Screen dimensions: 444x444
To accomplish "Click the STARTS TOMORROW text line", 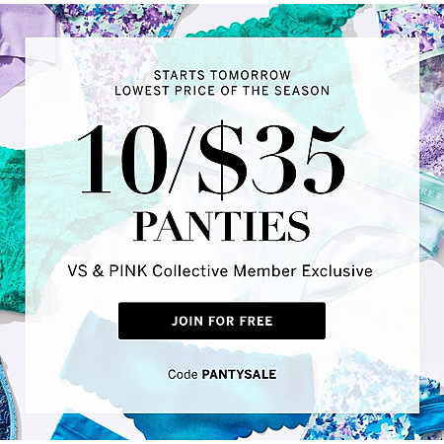I will (x=222, y=75).
